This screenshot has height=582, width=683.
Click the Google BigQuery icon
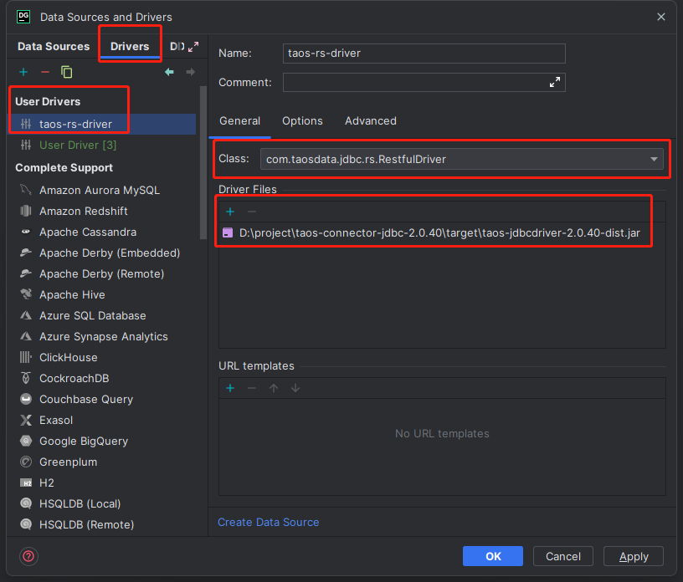point(26,441)
